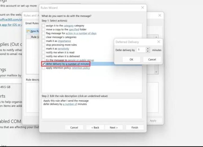Click Finish in Rules Wizard

click(x=135, y=127)
